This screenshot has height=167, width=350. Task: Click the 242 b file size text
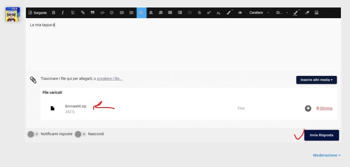click(70, 111)
